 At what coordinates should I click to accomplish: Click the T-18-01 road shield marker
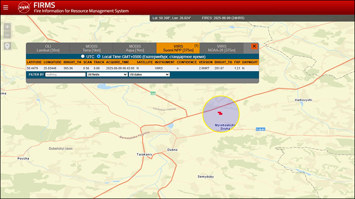[260, 129]
